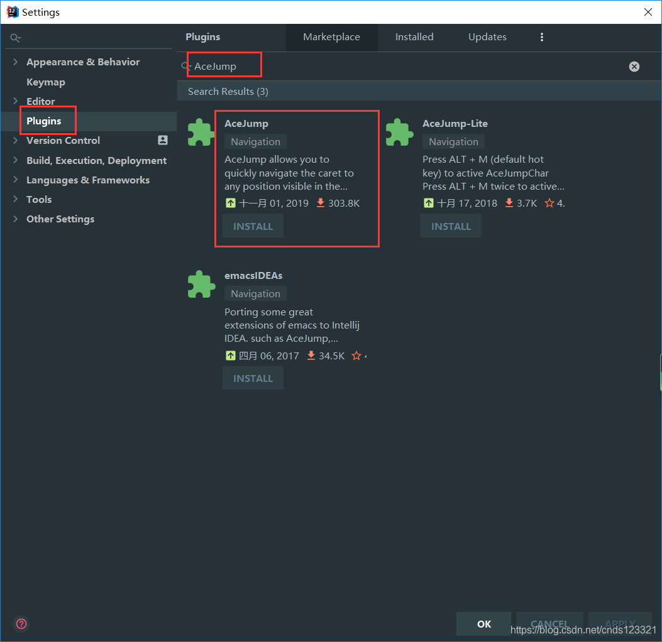662x642 pixels.
Task: Expand Appearance & Behavior section
Action: point(16,62)
